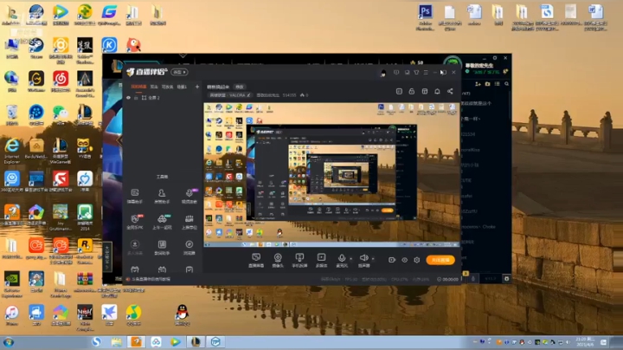This screenshot has height=350, width=623.
Task: Click the share icon above preview
Action: (x=450, y=92)
